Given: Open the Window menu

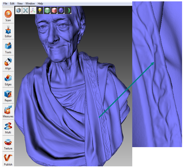Looking at the screenshot, I should click(x=30, y=3).
